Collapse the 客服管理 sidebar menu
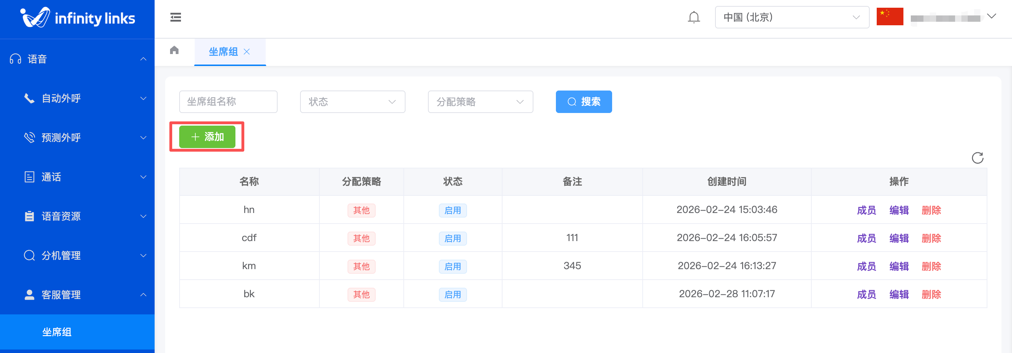 click(x=77, y=294)
